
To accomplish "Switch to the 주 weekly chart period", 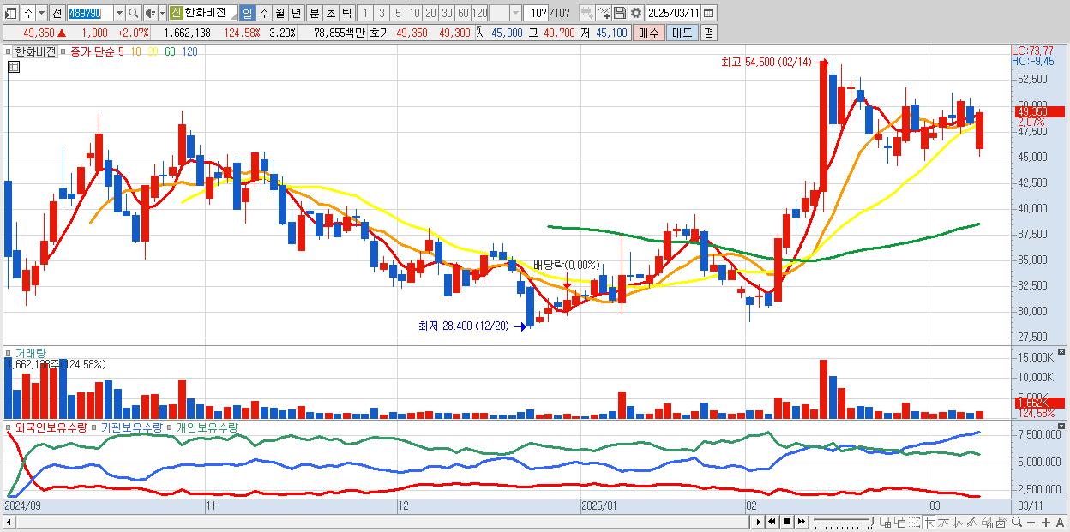I will pyautogui.click(x=263, y=13).
